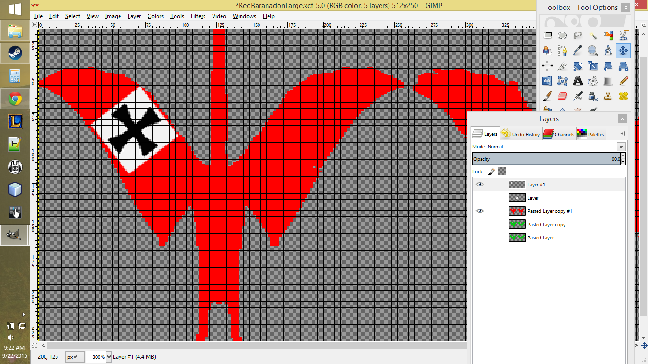
Task: Open the px units dropdown
Action: click(75, 357)
